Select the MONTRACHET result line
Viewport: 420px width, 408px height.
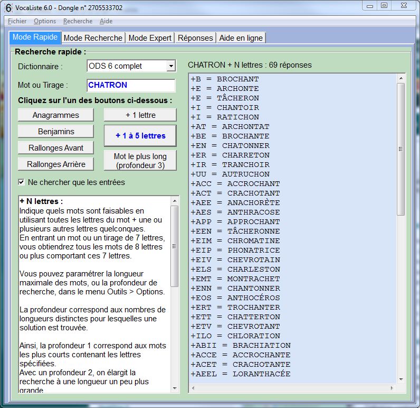click(x=235, y=279)
